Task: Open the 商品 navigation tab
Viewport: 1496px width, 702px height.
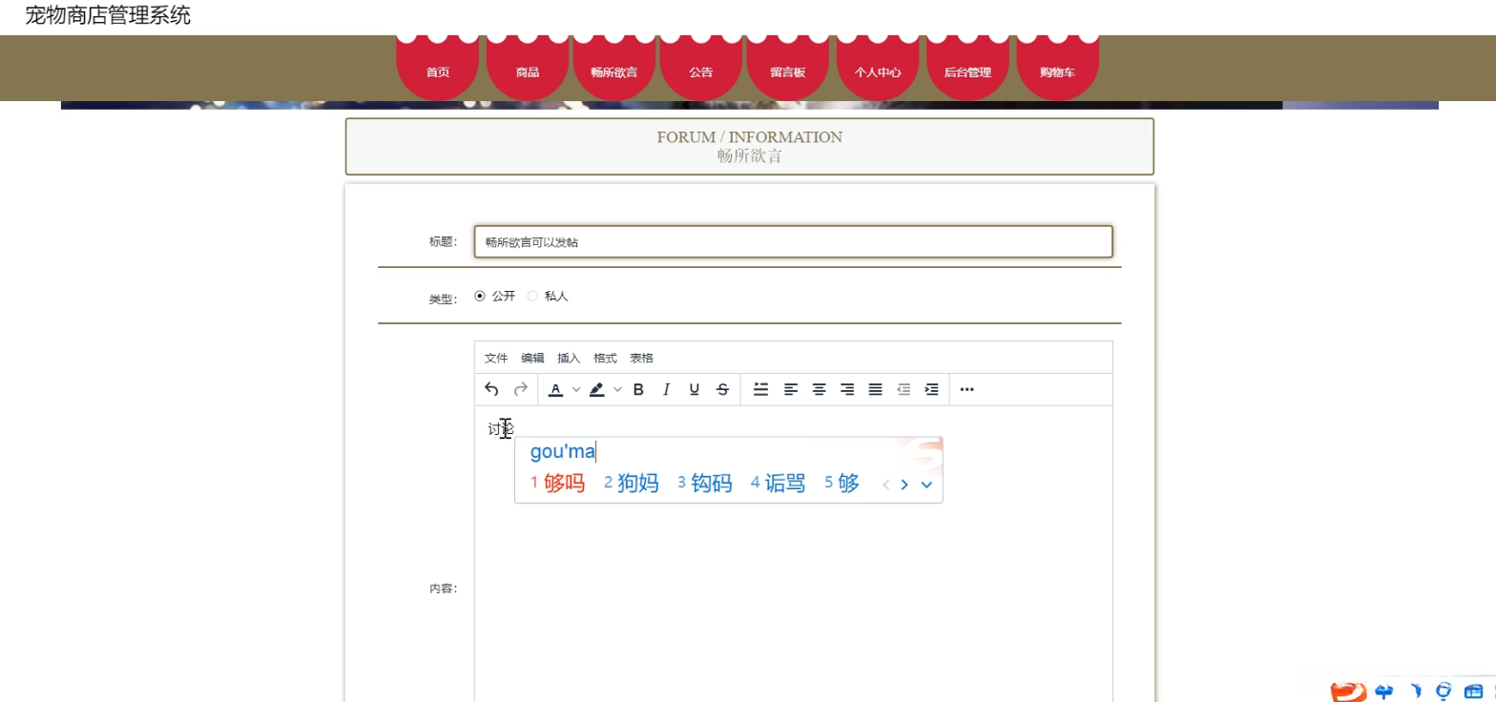Action: pyautogui.click(x=528, y=69)
